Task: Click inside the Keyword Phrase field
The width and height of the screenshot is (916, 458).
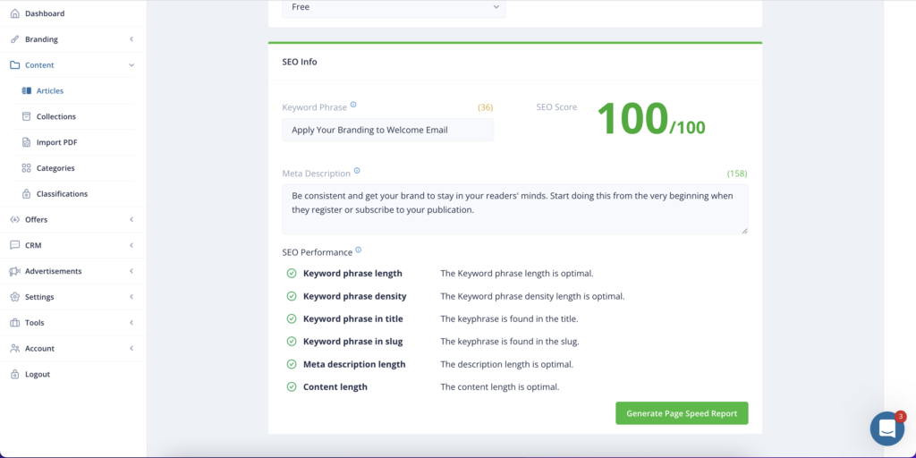Action: (x=388, y=130)
